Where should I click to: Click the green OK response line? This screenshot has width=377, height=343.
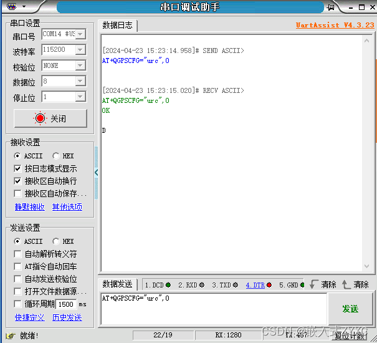tap(106, 110)
